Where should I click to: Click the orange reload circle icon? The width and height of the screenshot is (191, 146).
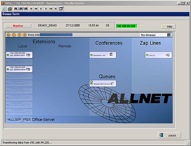click(14, 35)
